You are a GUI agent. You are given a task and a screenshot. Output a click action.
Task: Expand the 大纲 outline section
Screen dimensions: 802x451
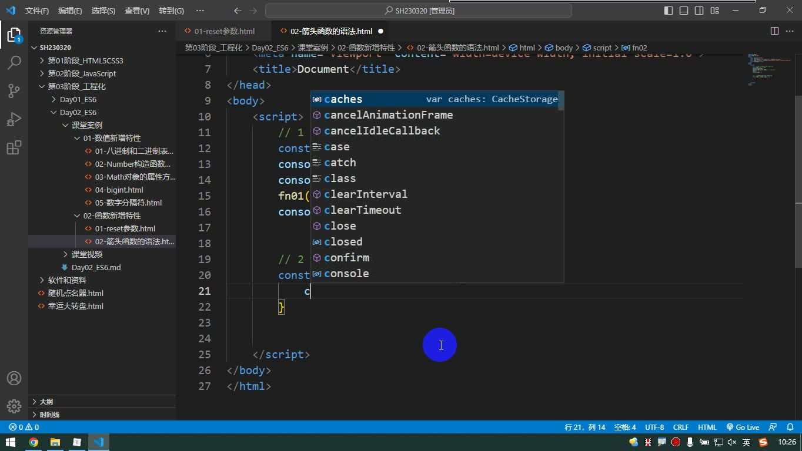click(x=102, y=402)
